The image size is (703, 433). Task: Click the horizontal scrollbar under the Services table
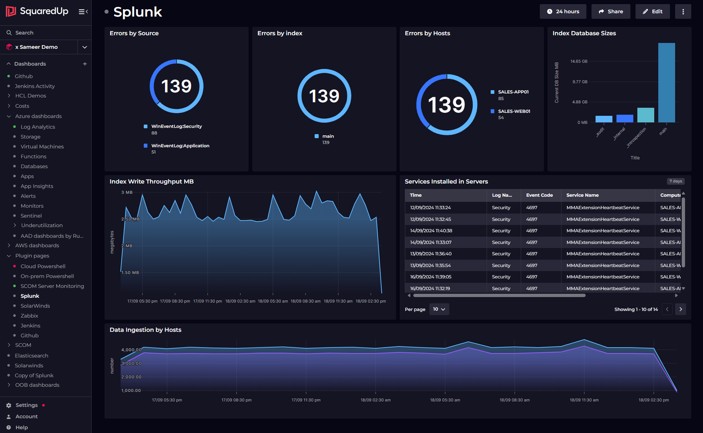click(496, 295)
